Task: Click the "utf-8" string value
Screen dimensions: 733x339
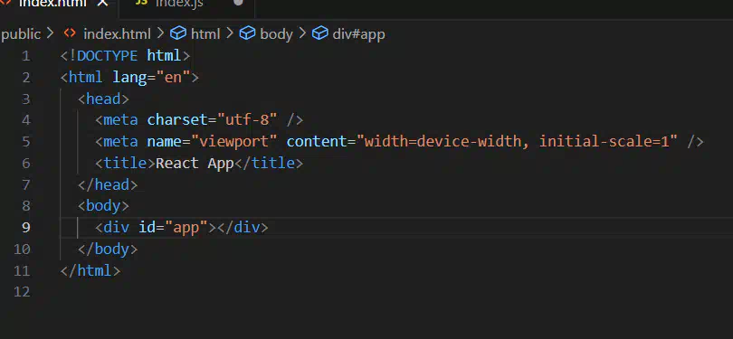Action: [247, 120]
